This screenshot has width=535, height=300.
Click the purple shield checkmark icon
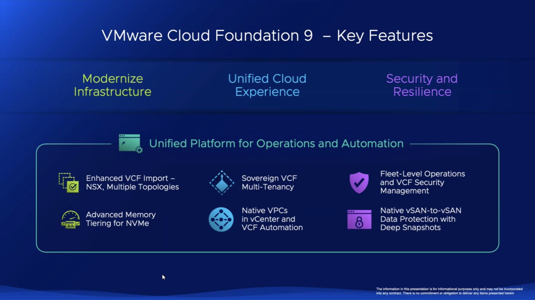(359, 183)
